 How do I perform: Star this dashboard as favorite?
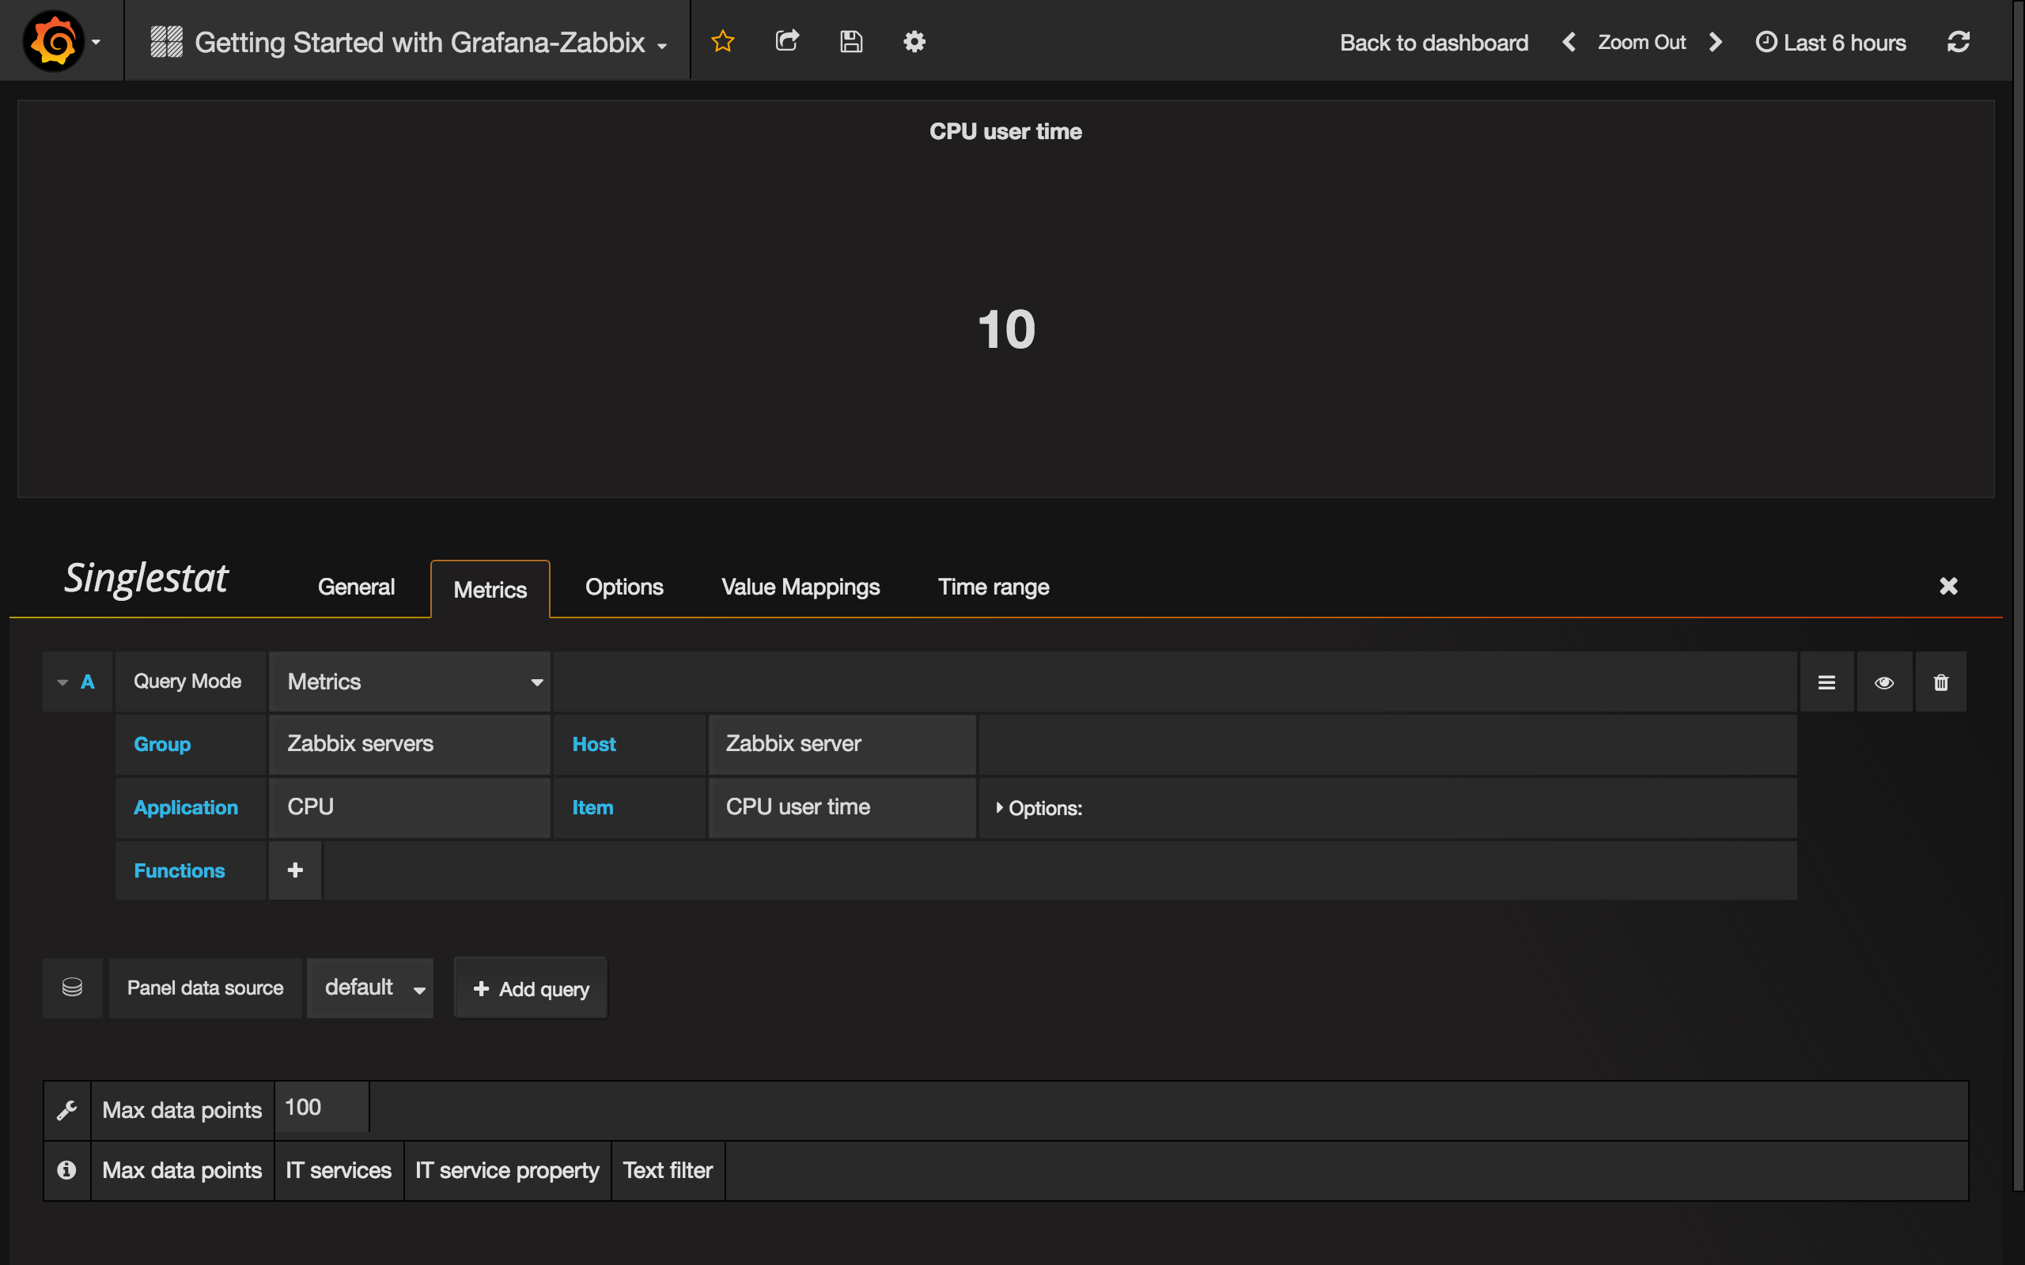tap(722, 41)
